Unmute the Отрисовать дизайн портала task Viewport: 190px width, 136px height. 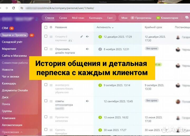(x=87, y=49)
